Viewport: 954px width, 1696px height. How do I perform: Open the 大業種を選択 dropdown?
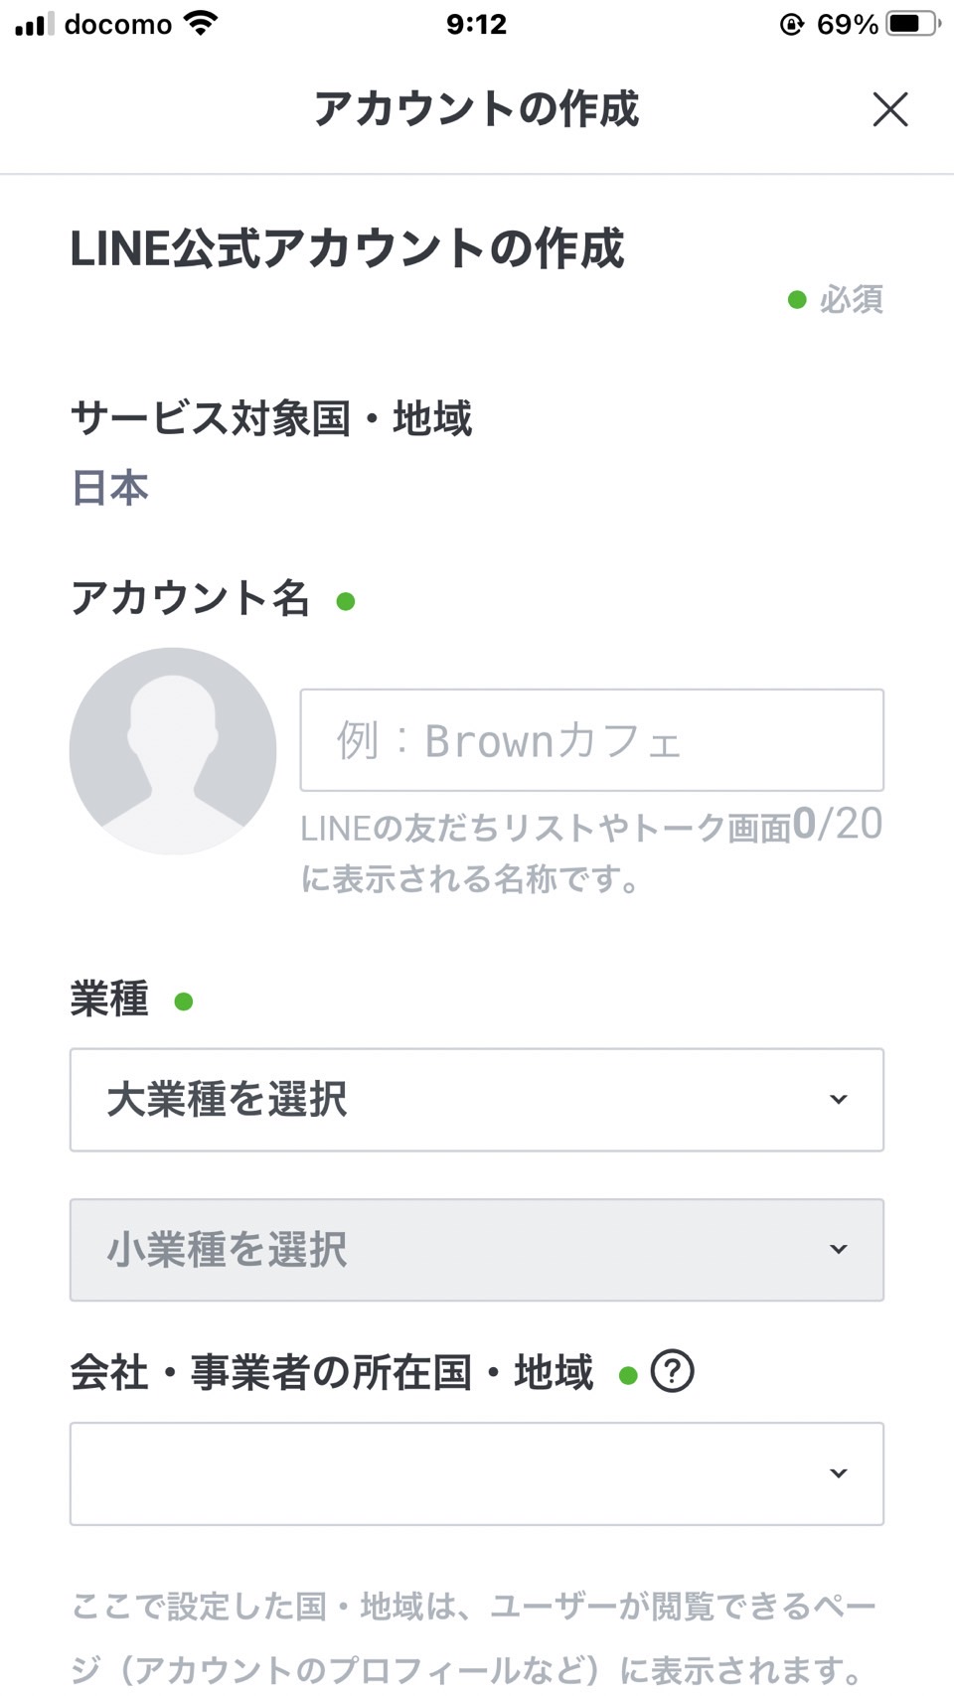[477, 1100]
